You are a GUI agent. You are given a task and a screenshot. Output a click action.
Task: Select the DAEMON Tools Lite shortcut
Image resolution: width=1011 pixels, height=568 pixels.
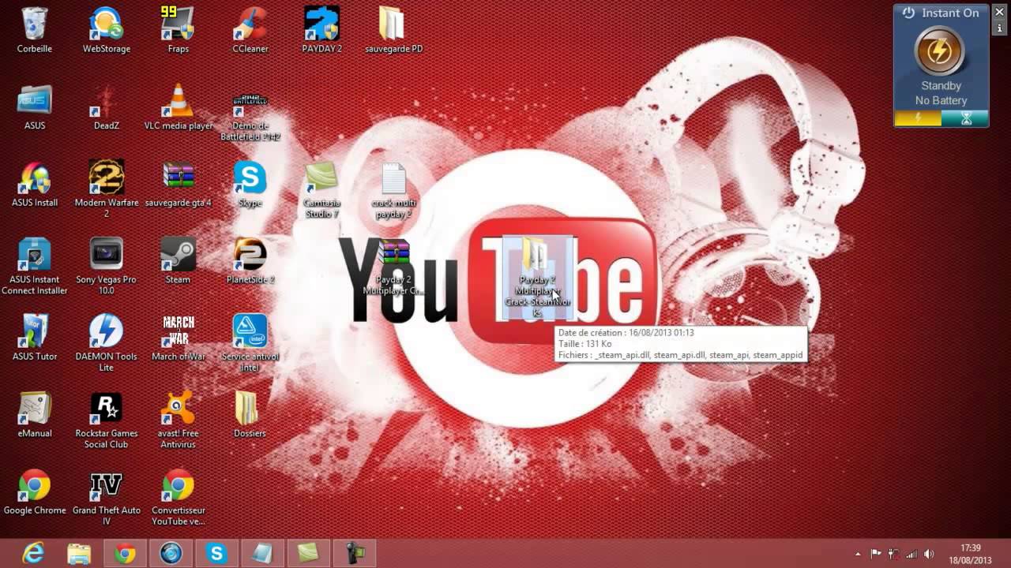107,343
